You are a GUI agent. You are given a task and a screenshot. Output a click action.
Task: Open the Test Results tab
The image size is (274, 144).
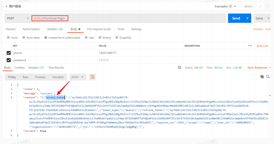[56, 67]
